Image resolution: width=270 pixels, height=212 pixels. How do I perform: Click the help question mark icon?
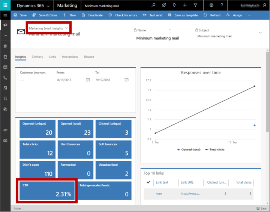pyautogui.click(x=222, y=6)
